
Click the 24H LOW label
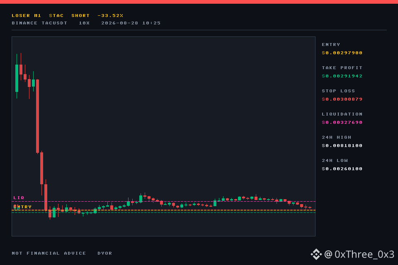(335, 161)
